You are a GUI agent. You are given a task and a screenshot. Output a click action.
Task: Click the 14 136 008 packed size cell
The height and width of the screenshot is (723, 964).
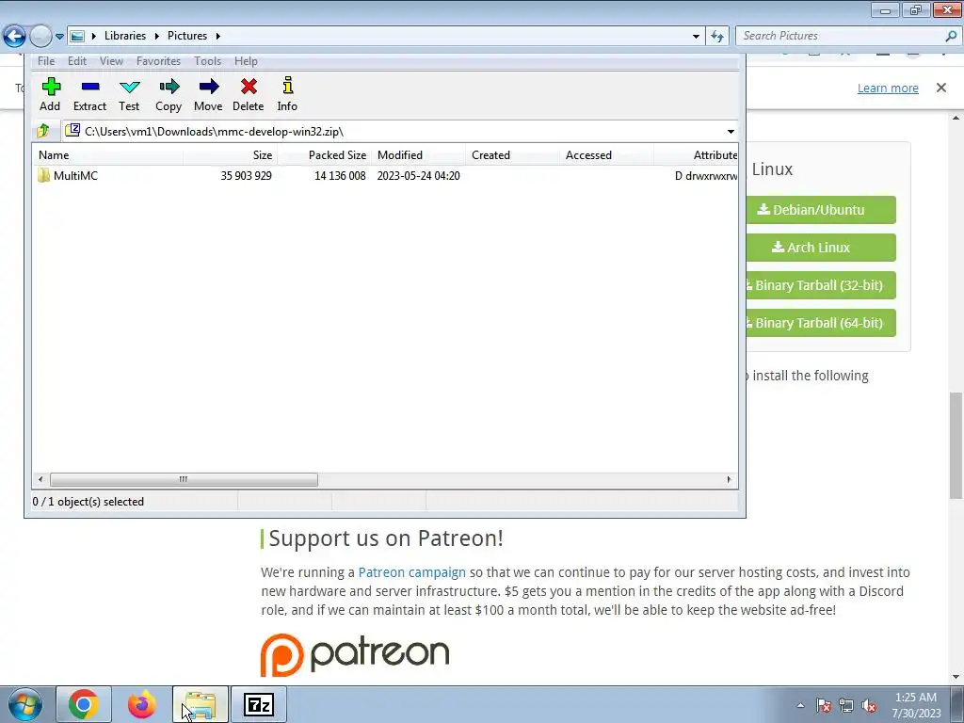(340, 176)
